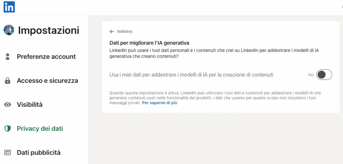Open the 'Per saperne di più' link
Screen dimensions: 343x164
coord(159,103)
